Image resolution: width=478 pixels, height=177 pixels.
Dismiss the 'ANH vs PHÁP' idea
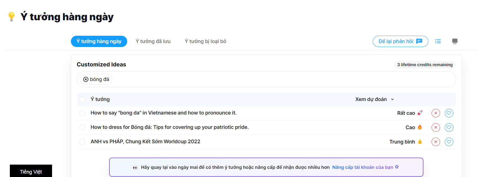pyautogui.click(x=436, y=142)
